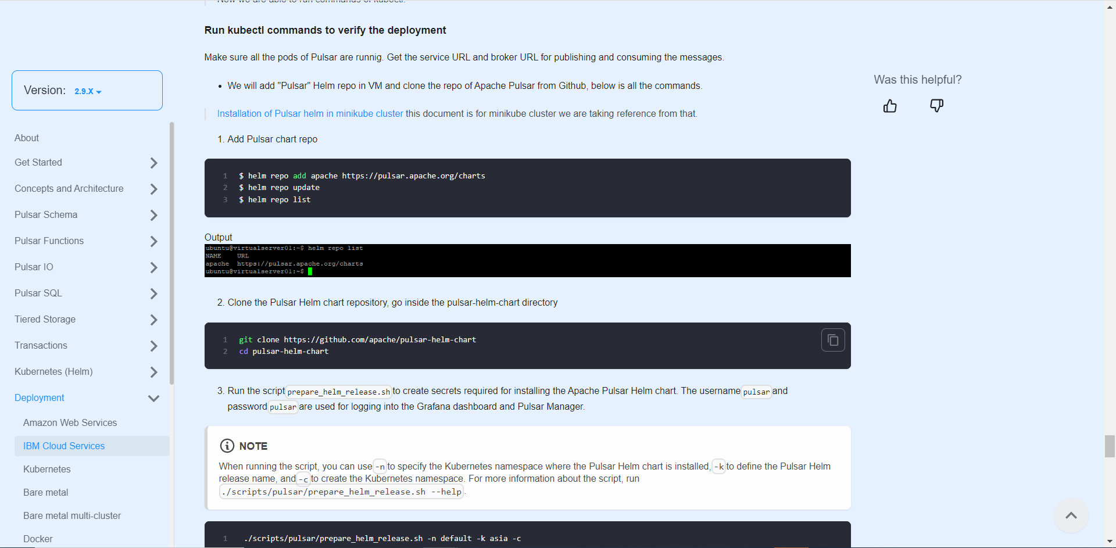The width and height of the screenshot is (1116, 548).
Task: Click the 'Output' label above terminal
Action: 218,237
